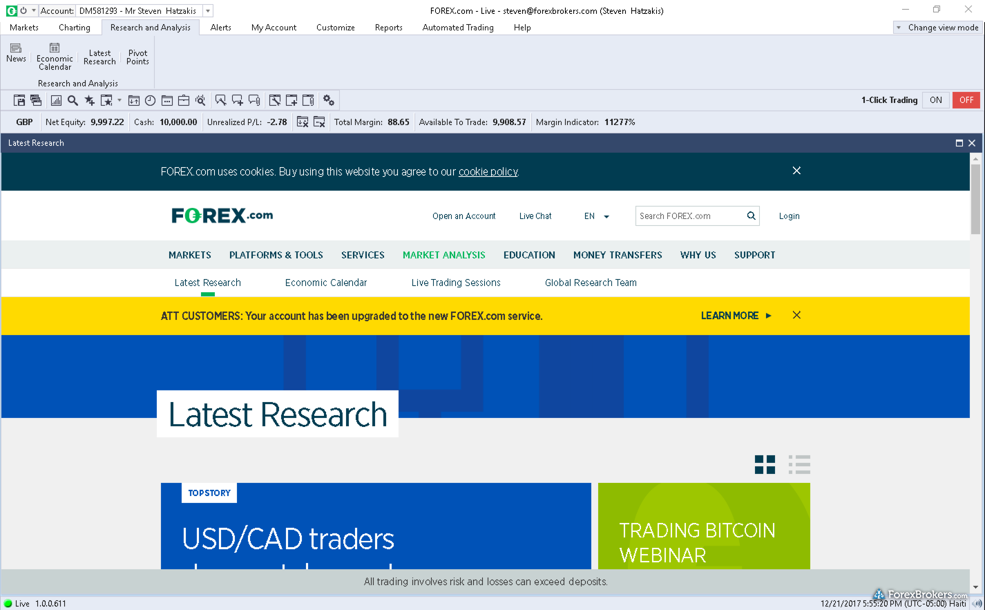Click the FOREX.com logo
Screen dimensions: 985x610
(x=222, y=216)
